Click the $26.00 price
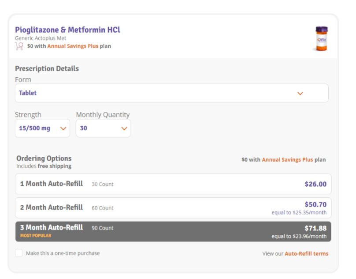 click(315, 184)
